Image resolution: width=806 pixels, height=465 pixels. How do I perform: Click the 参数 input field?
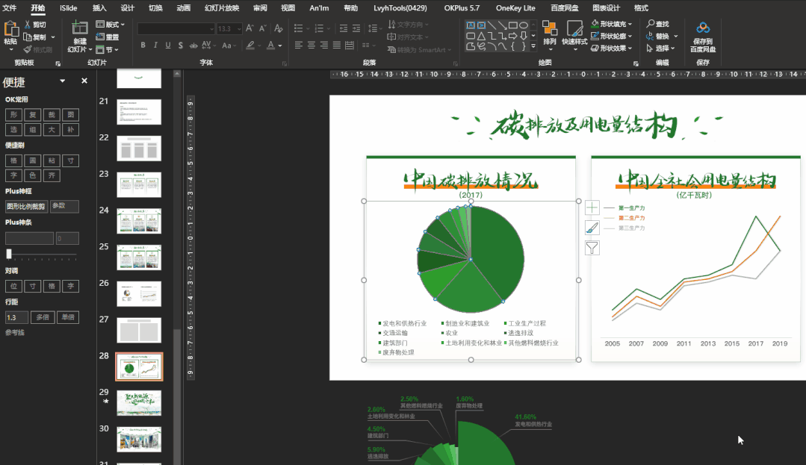pyautogui.click(x=64, y=206)
